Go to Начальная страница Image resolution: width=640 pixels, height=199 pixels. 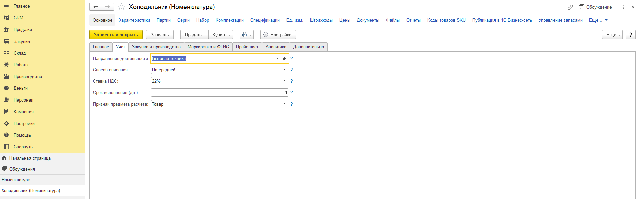point(30,158)
